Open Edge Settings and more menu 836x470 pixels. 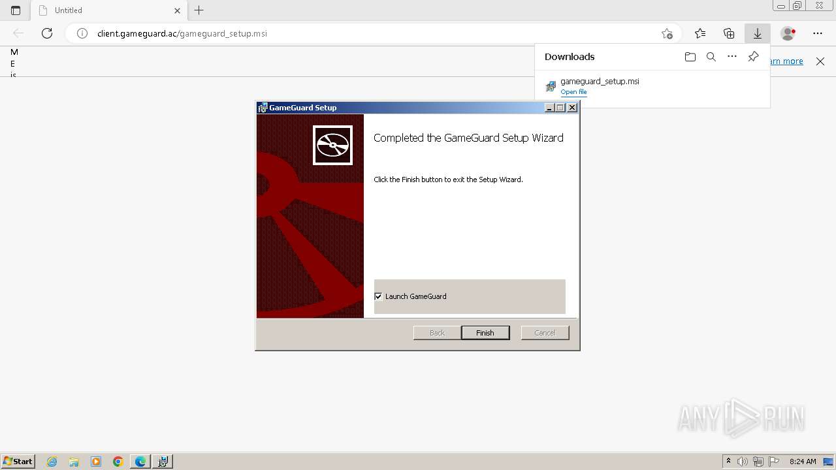point(818,33)
